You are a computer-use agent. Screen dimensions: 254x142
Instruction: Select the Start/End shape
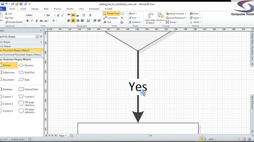pyautogui.click(x=27, y=73)
